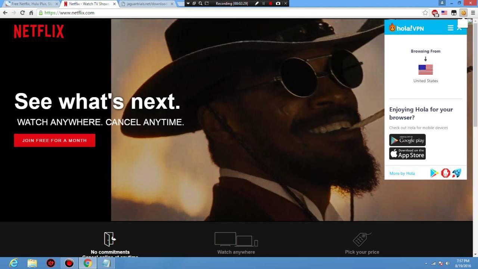Toggle the Hola extension toolbar icon

(463, 13)
